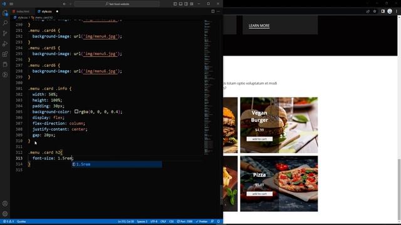Open the Extensions view
This screenshot has height=225, width=401.
5,54
